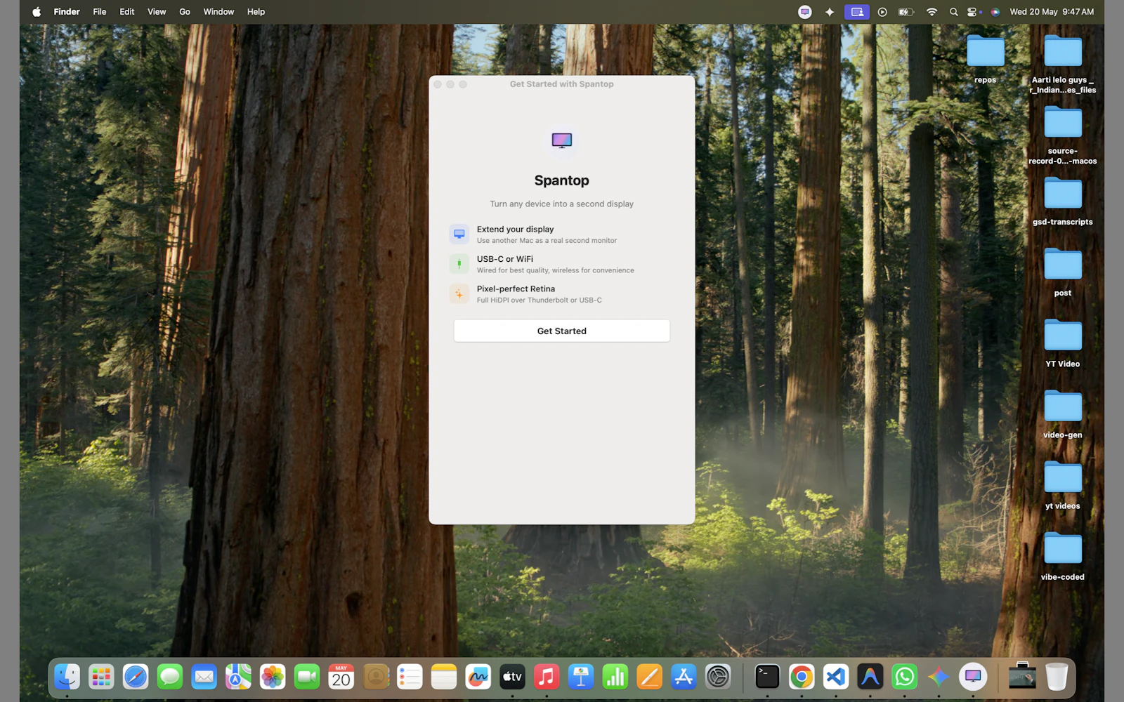Screen dimensions: 1124x702
Task: Click the Spantop status icon in menu bar
Action: click(x=805, y=11)
